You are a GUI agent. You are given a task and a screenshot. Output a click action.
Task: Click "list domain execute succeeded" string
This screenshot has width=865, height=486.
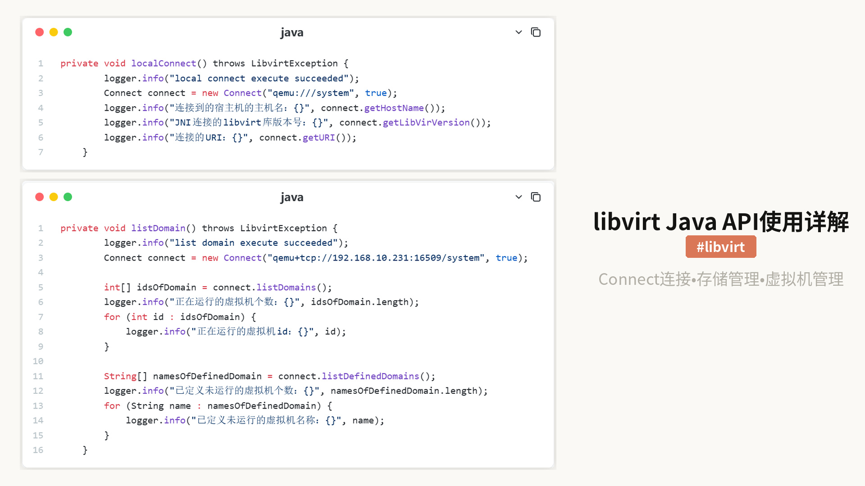click(254, 243)
